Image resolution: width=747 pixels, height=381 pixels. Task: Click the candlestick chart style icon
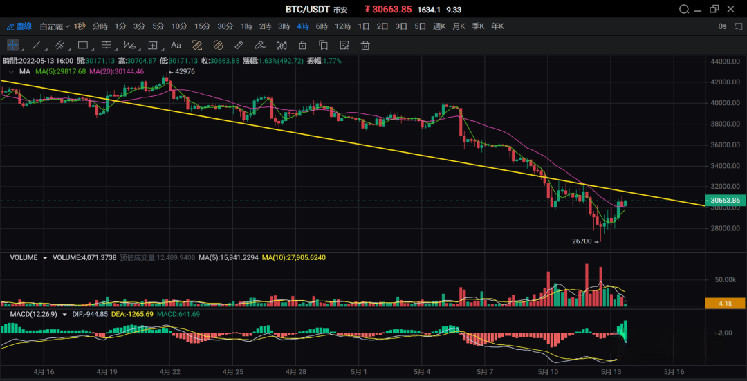[282, 46]
